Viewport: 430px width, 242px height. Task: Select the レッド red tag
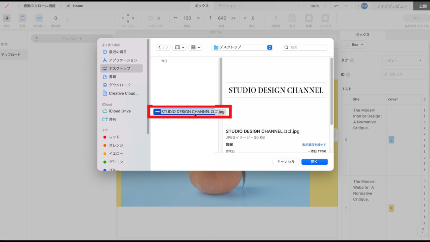[121, 137]
